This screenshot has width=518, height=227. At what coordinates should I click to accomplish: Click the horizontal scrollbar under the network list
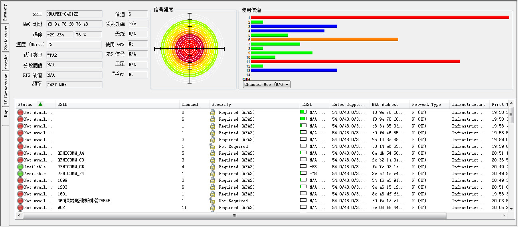pos(235,215)
